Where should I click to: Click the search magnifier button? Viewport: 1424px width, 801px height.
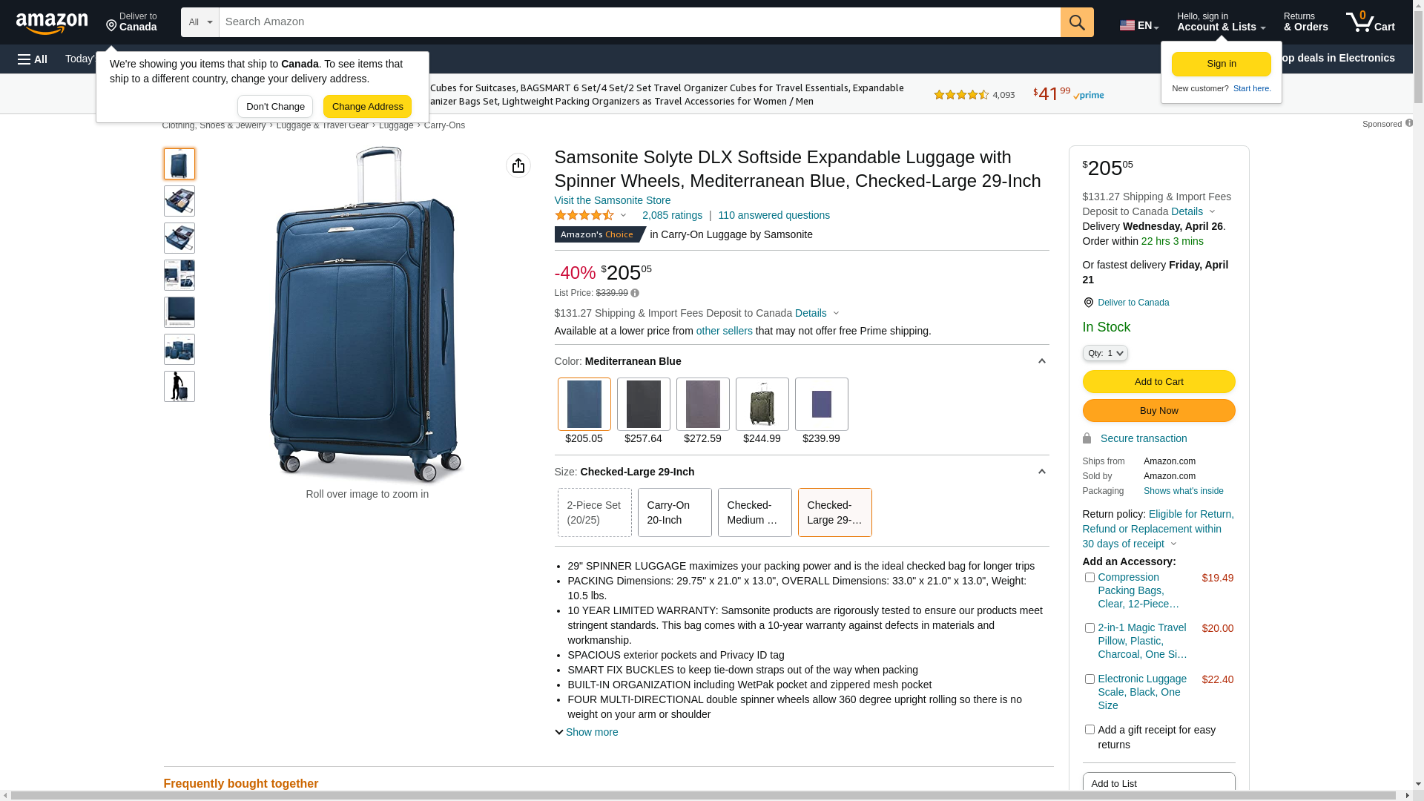tap(1076, 22)
